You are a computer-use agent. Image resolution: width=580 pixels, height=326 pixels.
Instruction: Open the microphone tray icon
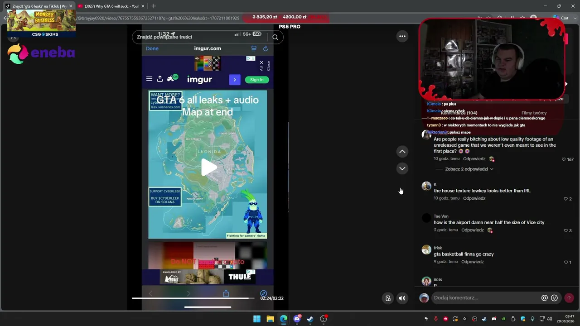533,319
